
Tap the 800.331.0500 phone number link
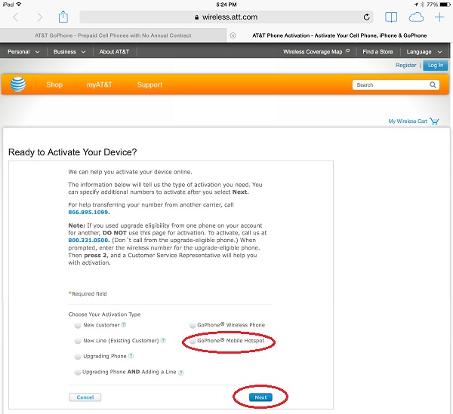[88, 240]
